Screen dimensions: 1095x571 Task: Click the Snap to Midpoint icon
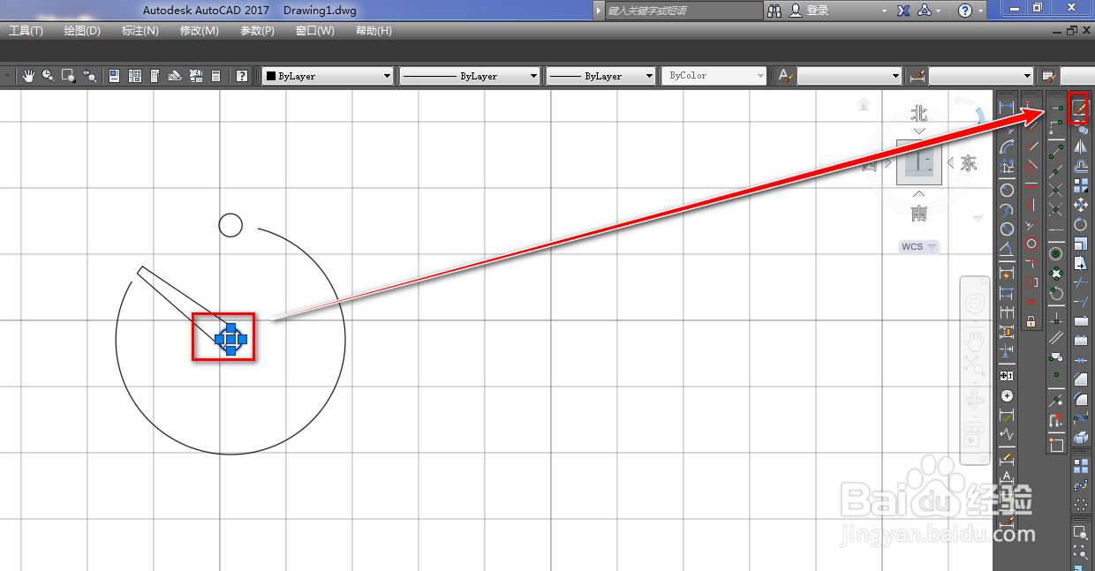click(x=1056, y=170)
